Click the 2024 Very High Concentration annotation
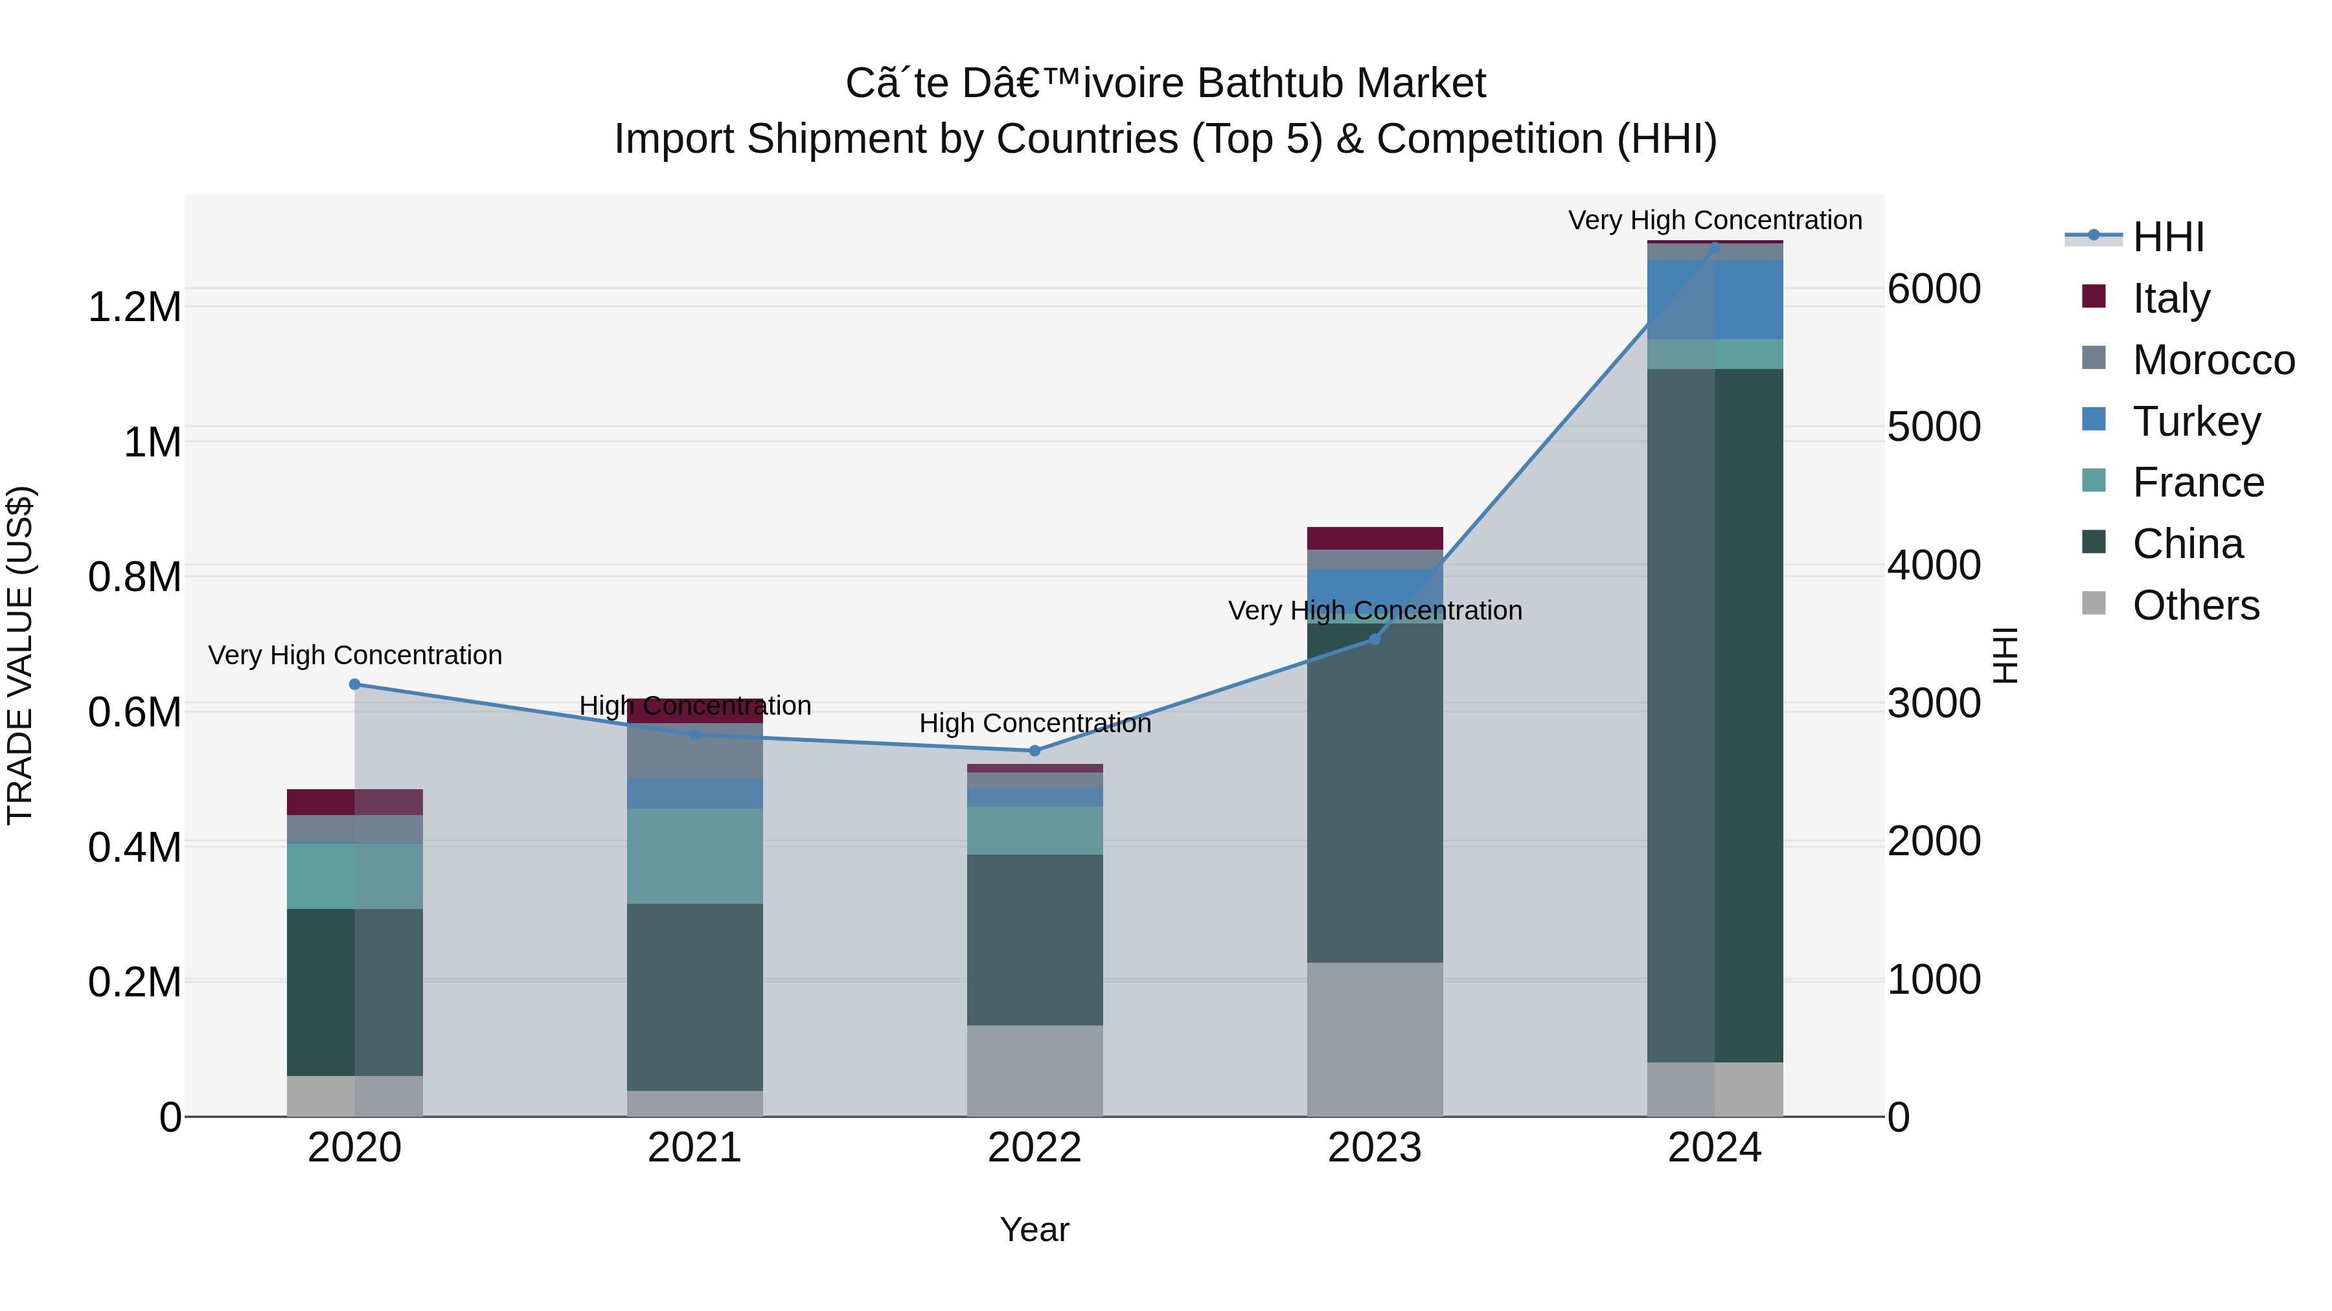 point(1715,221)
